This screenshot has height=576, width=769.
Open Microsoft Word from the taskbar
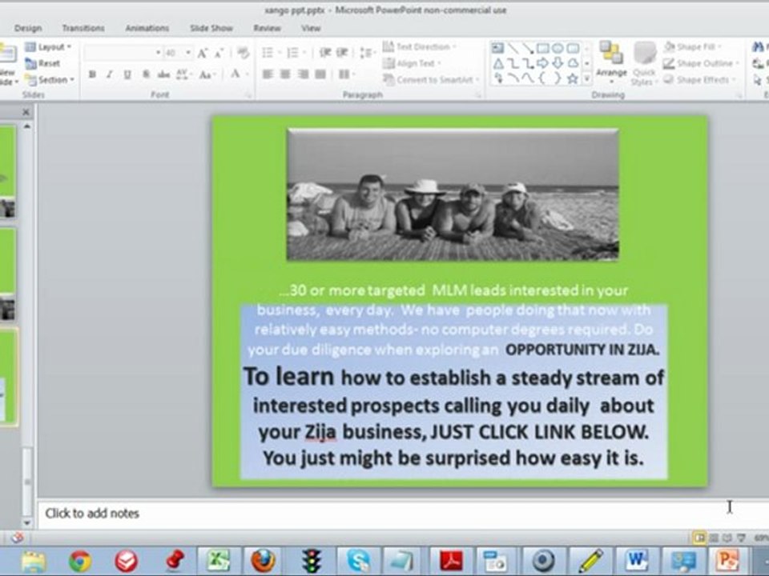pyautogui.click(x=636, y=561)
